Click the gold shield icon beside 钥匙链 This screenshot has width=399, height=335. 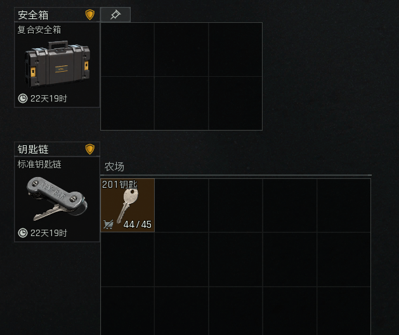coord(90,149)
